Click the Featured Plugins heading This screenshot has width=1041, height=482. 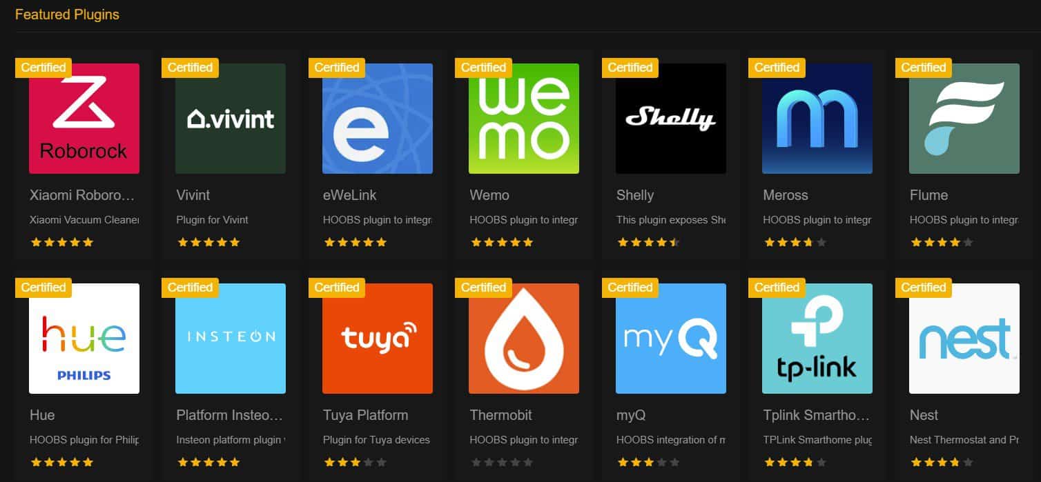point(67,14)
